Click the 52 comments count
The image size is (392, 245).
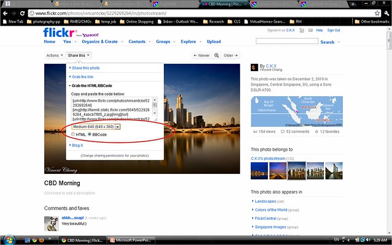coord(295,132)
